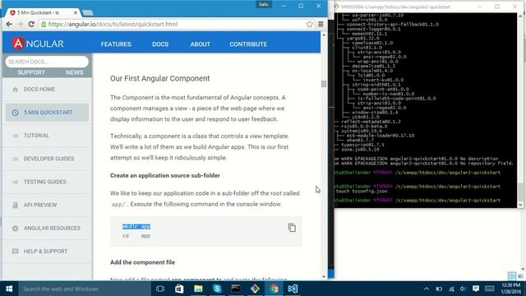The width and height of the screenshot is (526, 296).
Task: Open Chrome from the taskbar
Action: tap(274, 289)
